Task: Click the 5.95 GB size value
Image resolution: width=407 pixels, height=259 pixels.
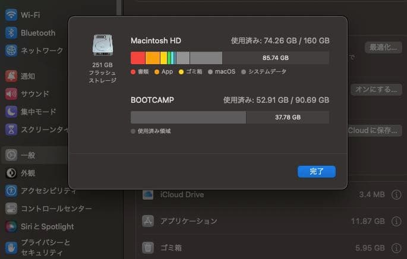Action: point(370,248)
